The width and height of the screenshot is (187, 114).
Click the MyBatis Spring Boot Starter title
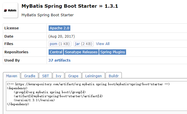(x=59, y=6)
